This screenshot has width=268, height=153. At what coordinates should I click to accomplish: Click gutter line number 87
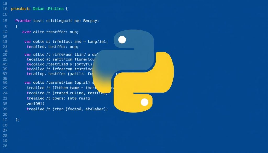click(5, 74)
